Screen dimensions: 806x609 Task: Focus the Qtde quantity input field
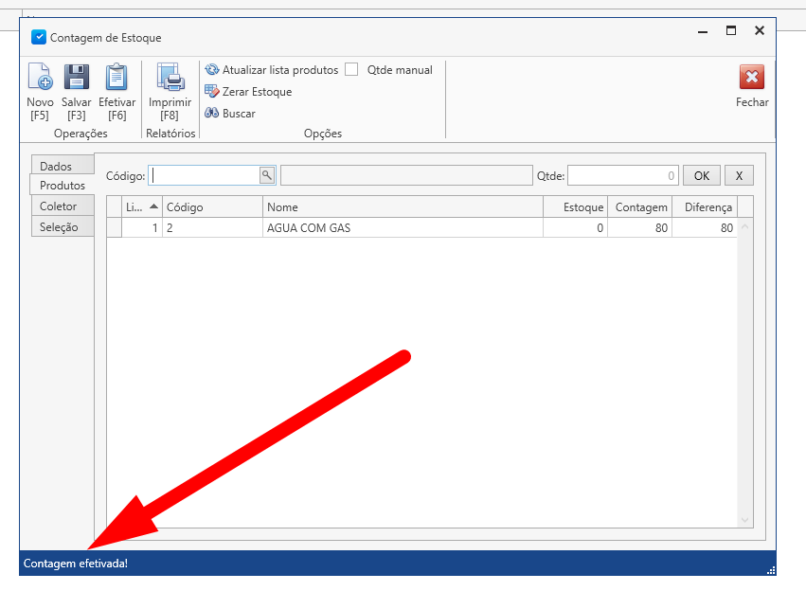pos(622,175)
